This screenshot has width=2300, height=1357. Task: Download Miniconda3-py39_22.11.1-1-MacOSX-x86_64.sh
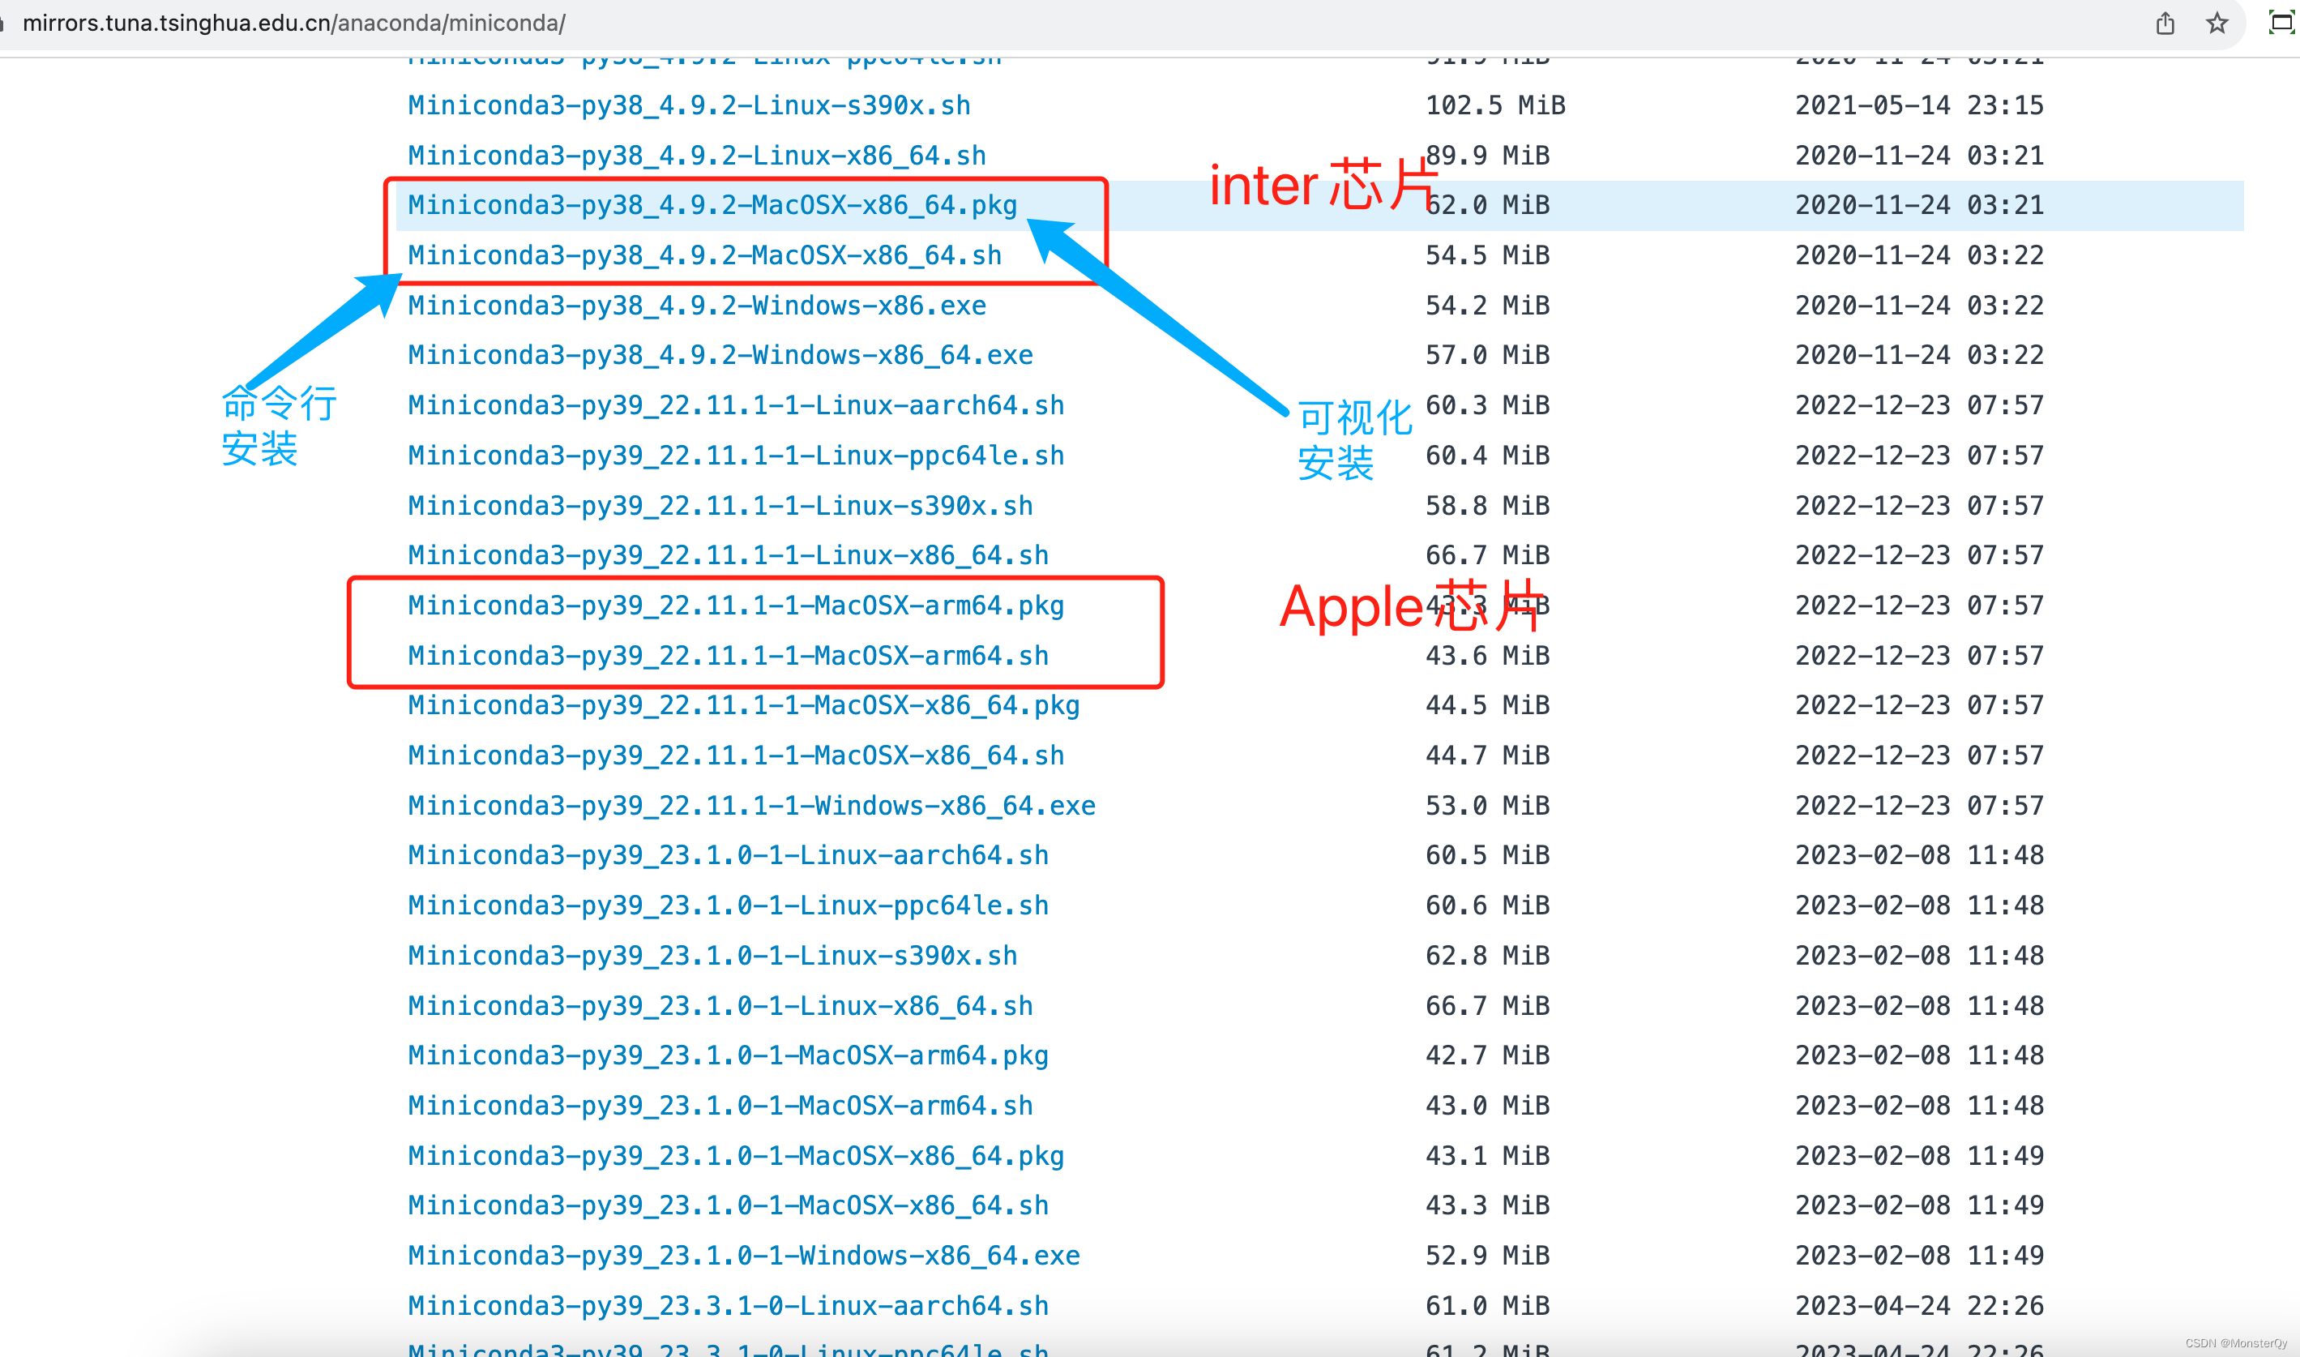[x=736, y=756]
